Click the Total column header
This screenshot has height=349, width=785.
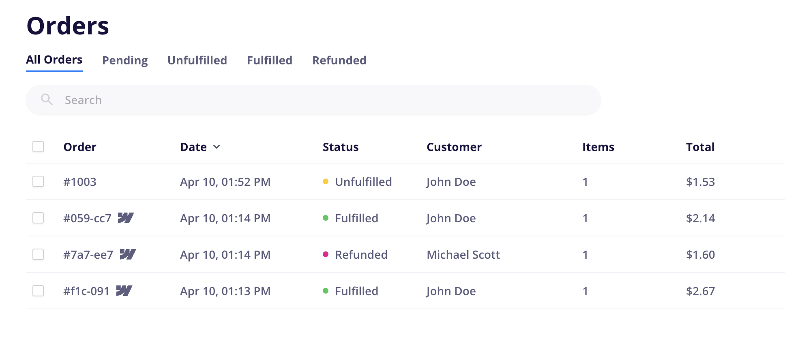[x=700, y=147]
